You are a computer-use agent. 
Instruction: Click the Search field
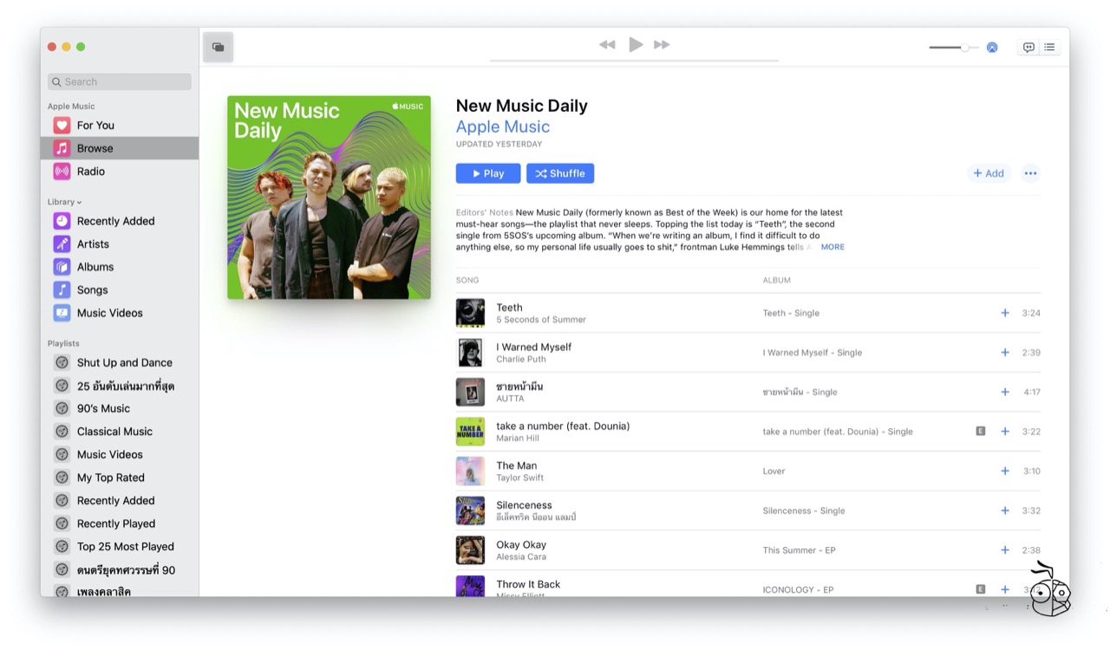tap(120, 81)
